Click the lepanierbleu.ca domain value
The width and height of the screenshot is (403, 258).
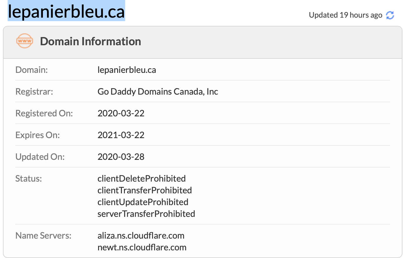[127, 70]
